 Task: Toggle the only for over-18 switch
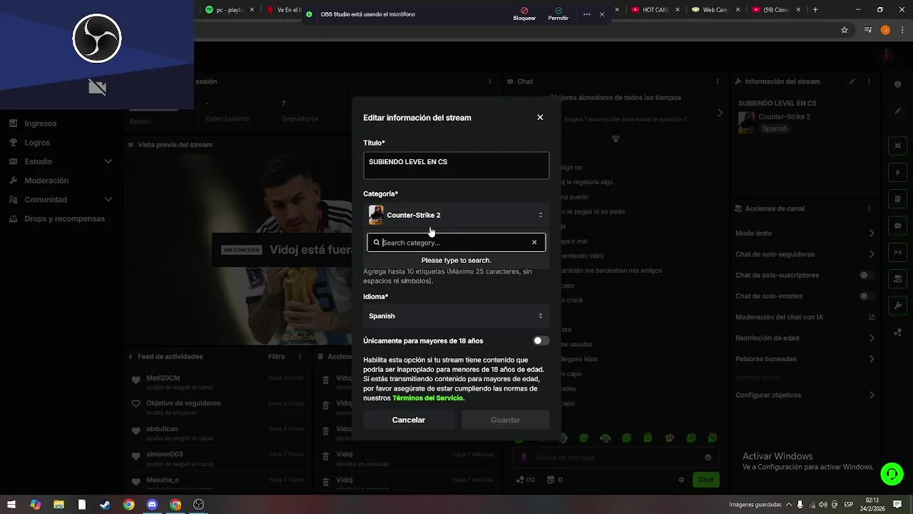(541, 341)
